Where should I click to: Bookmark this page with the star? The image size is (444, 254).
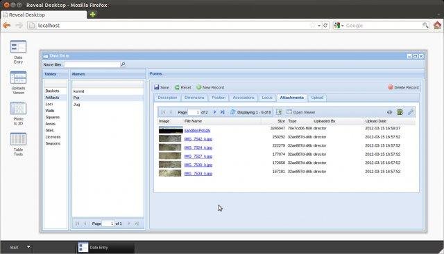click(x=313, y=26)
